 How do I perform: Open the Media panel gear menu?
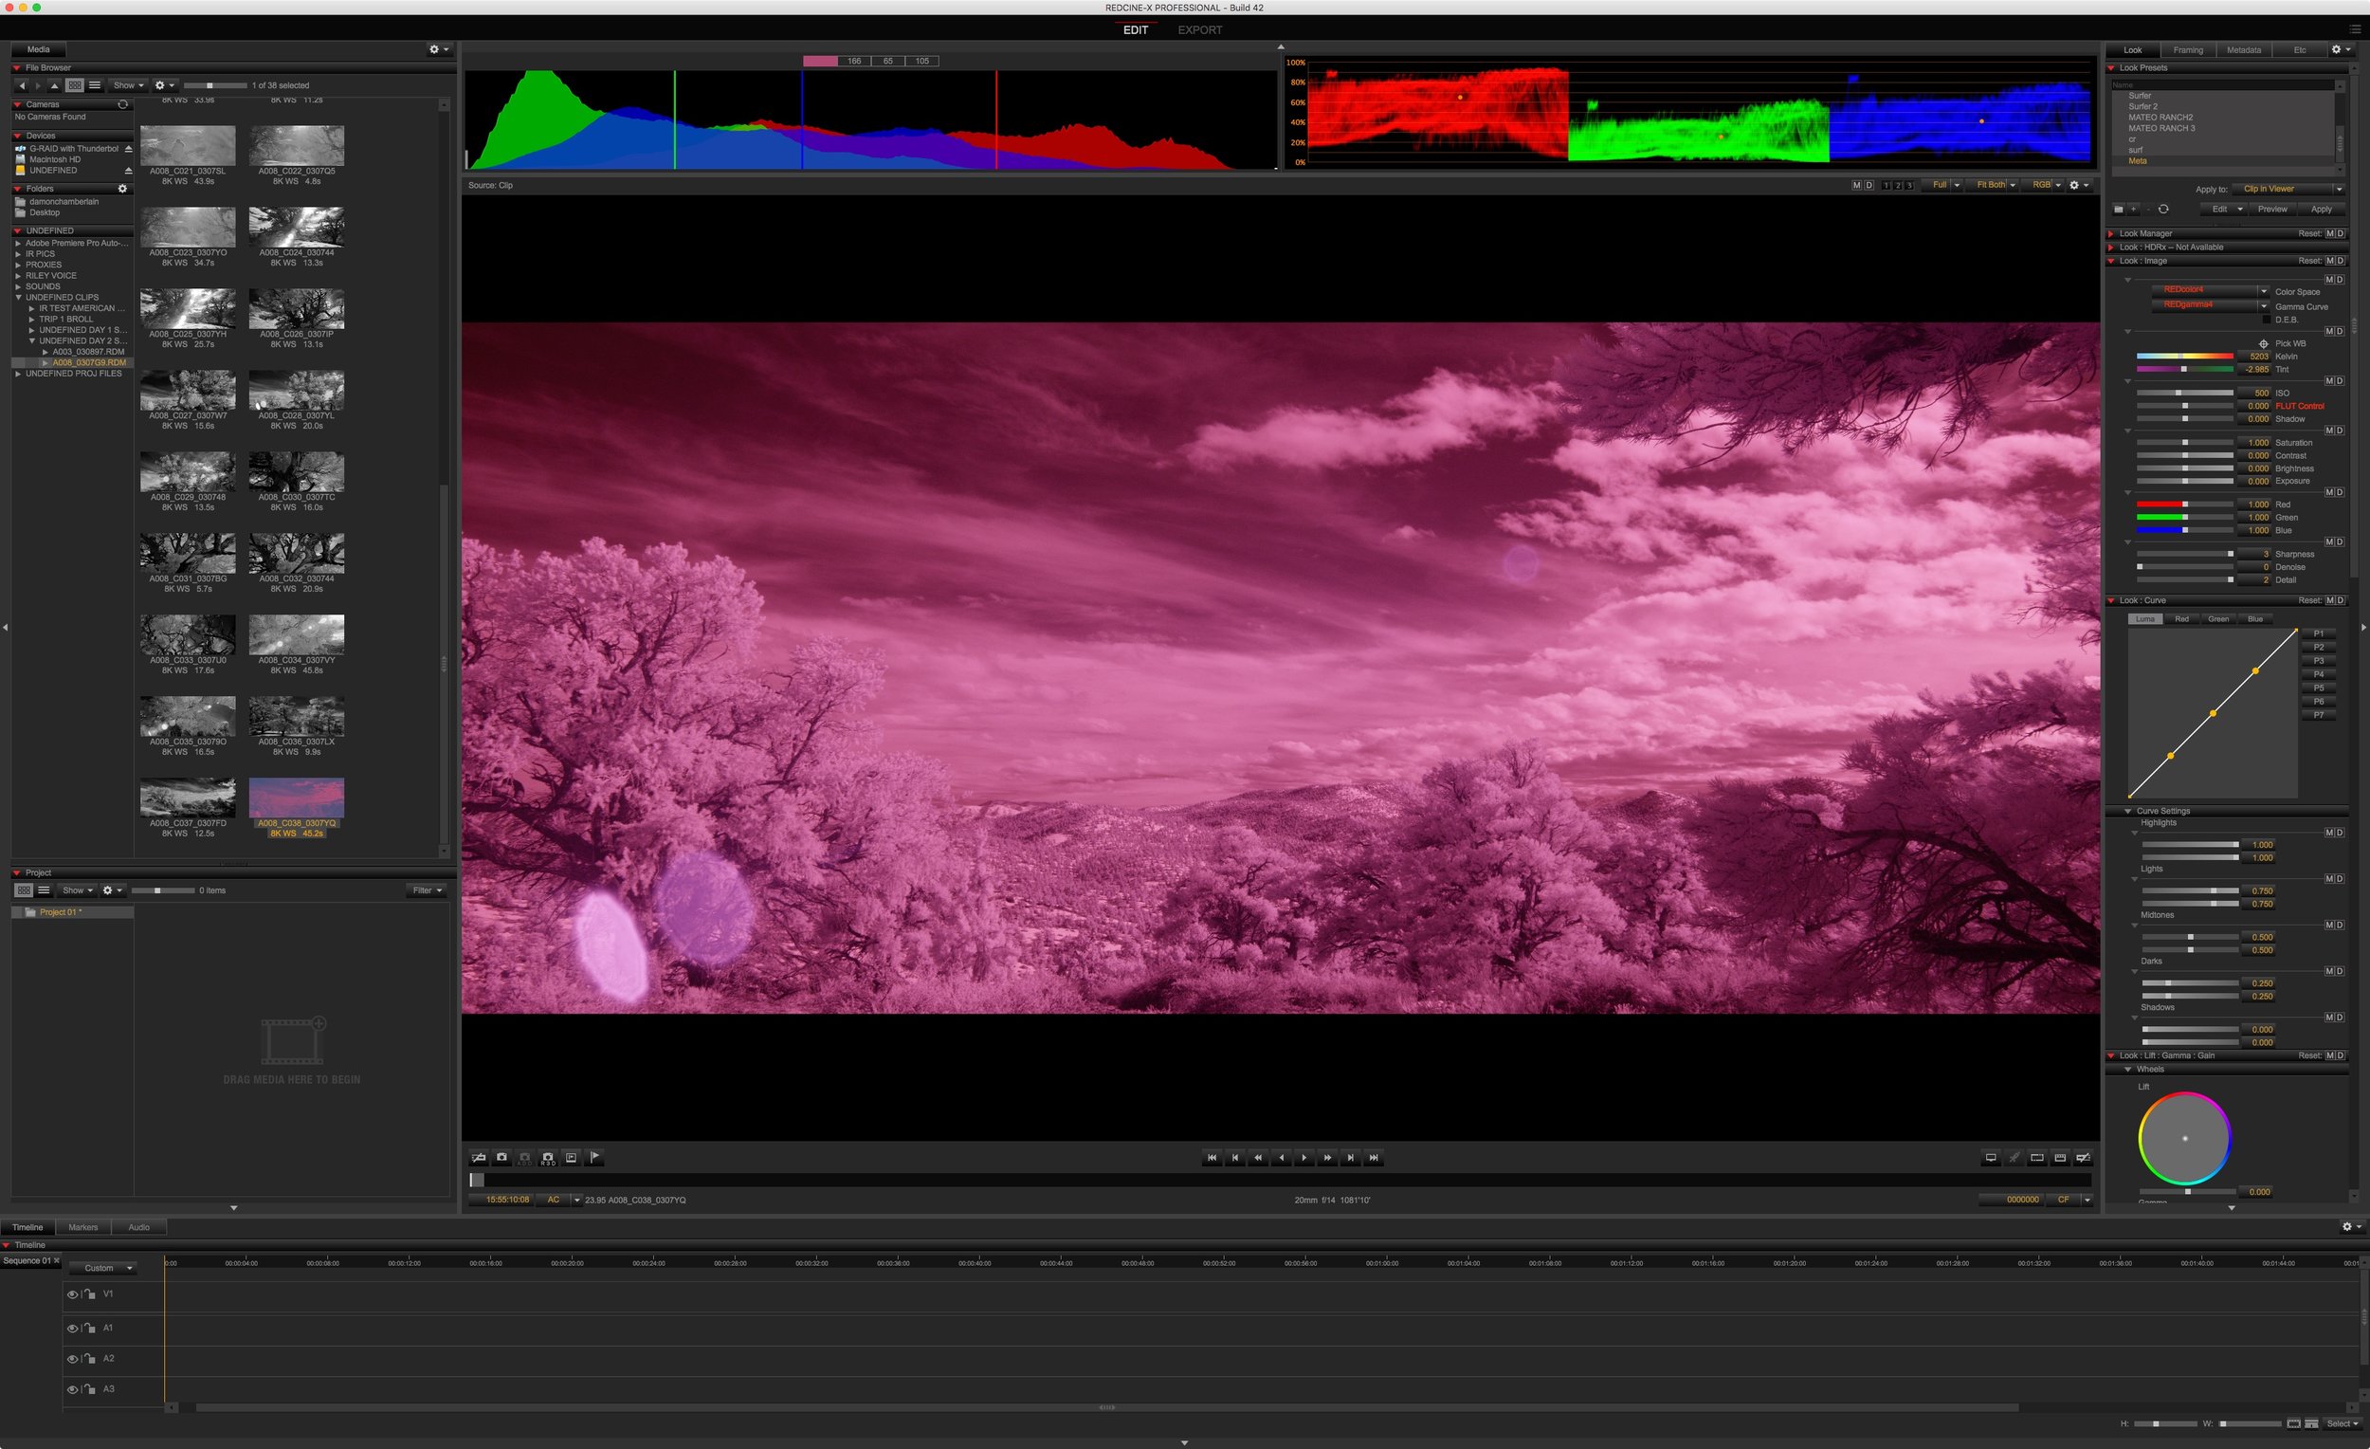(x=439, y=49)
